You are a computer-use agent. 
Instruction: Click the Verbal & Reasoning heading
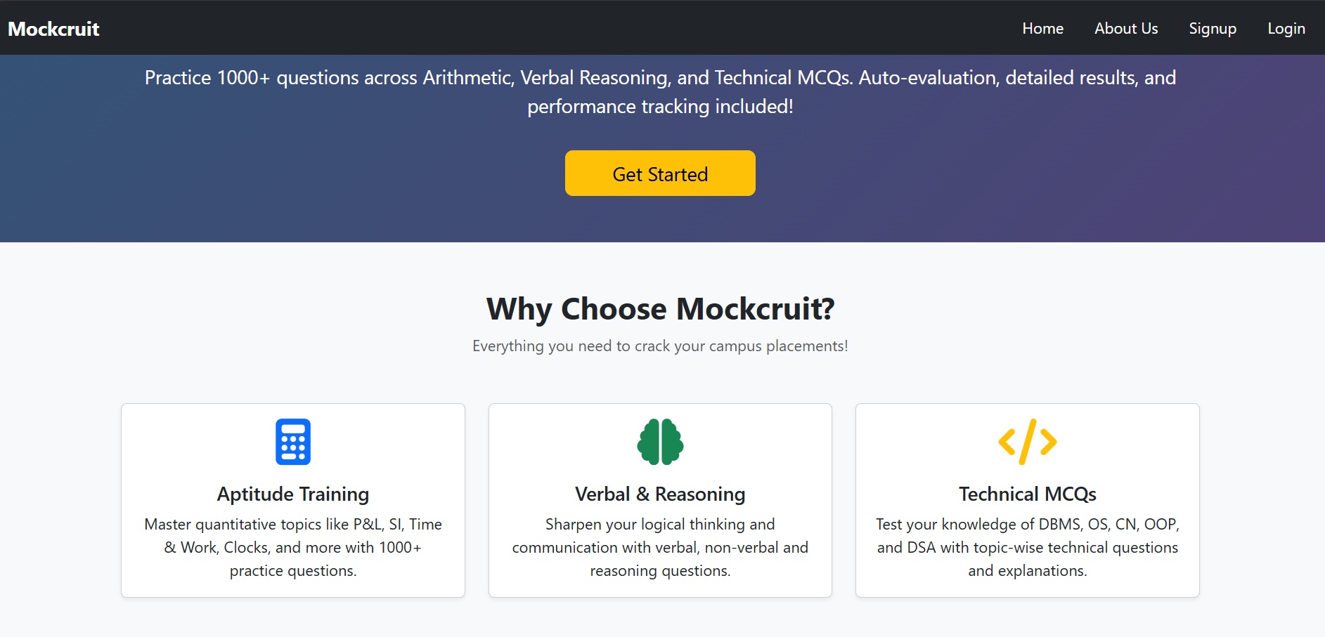tap(659, 494)
